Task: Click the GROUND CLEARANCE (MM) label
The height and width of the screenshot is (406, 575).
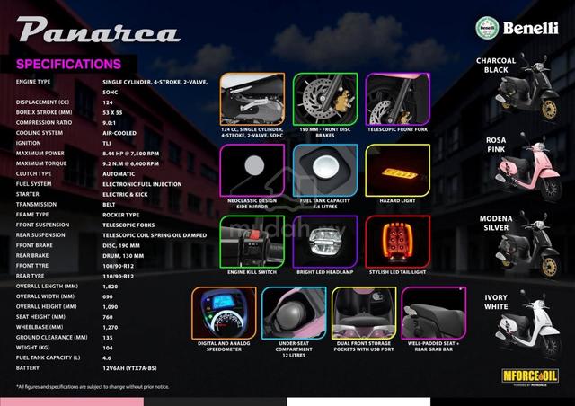Action: [52, 338]
